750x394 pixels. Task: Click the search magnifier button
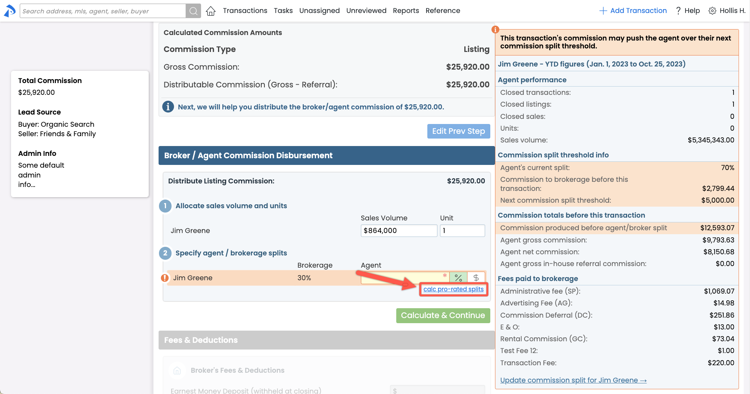193,11
